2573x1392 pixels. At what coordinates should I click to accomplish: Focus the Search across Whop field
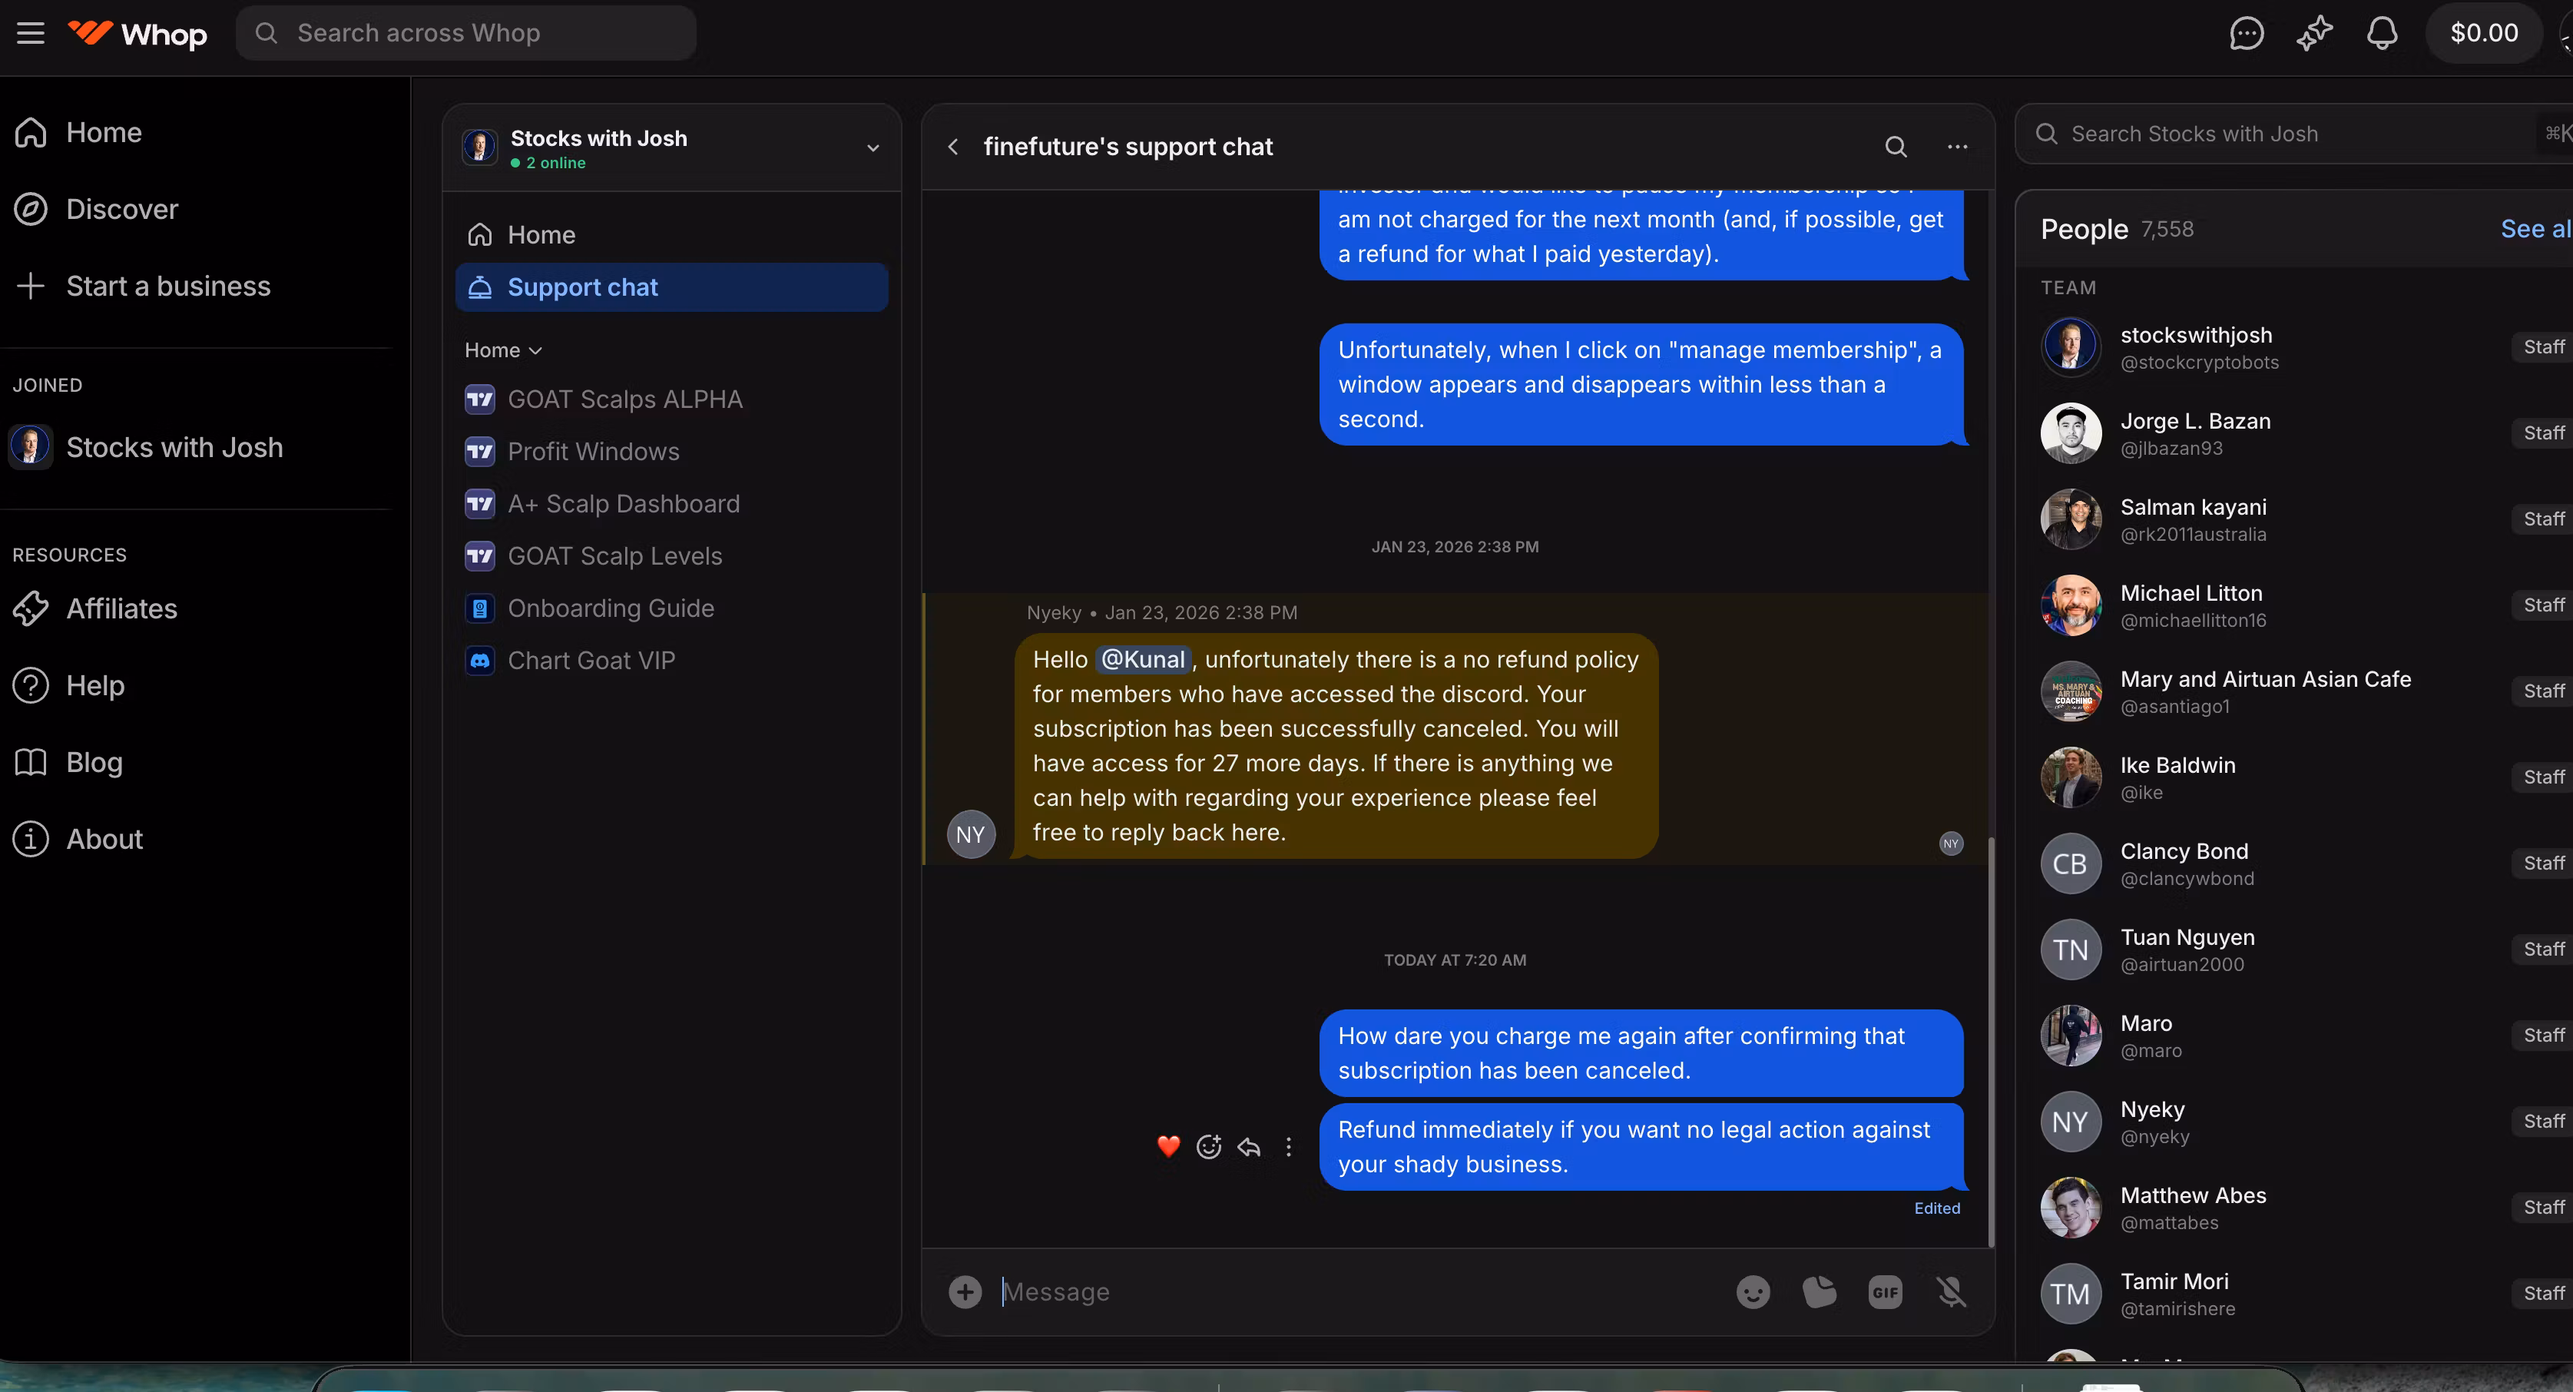point(466,33)
